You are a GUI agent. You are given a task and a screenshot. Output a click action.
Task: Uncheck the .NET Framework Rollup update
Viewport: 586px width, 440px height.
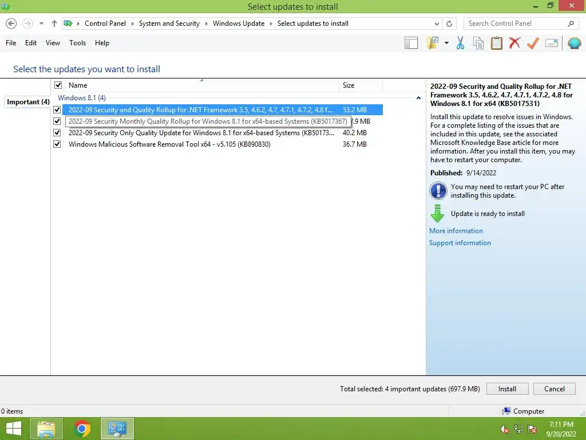coord(57,109)
